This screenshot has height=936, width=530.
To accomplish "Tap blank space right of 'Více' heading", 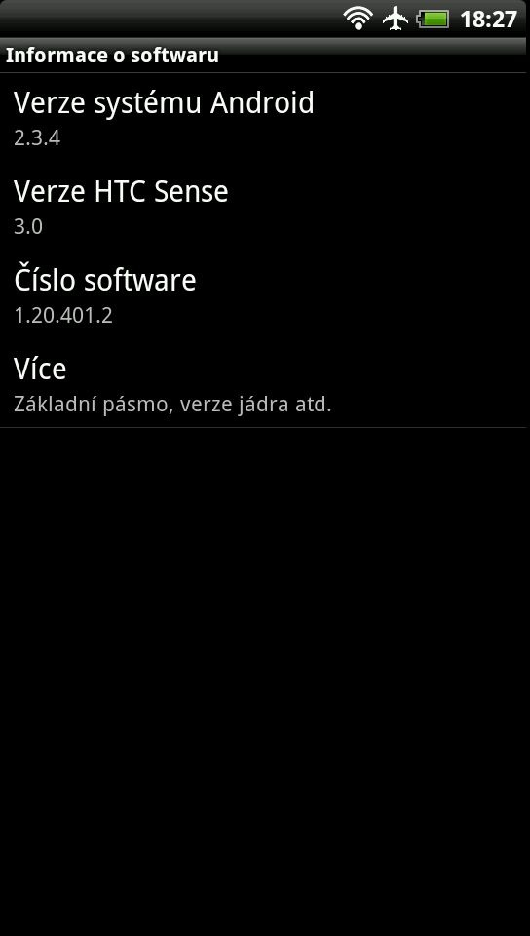I will coord(298,369).
